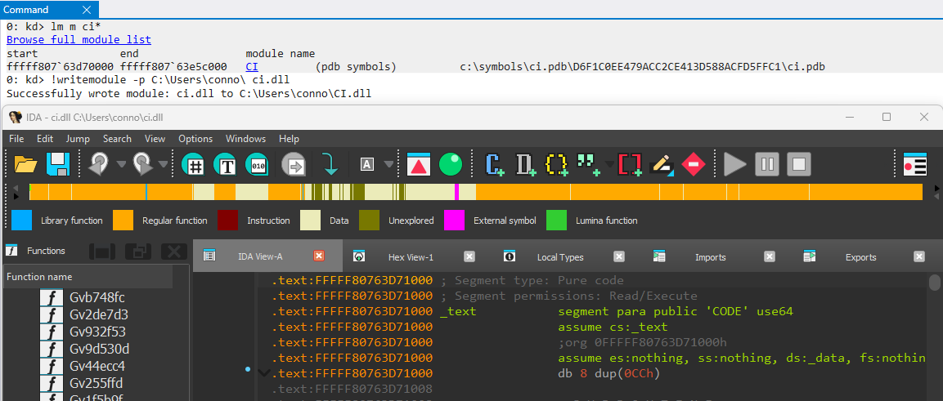Click the blue C plus toolbar icon

(x=496, y=164)
